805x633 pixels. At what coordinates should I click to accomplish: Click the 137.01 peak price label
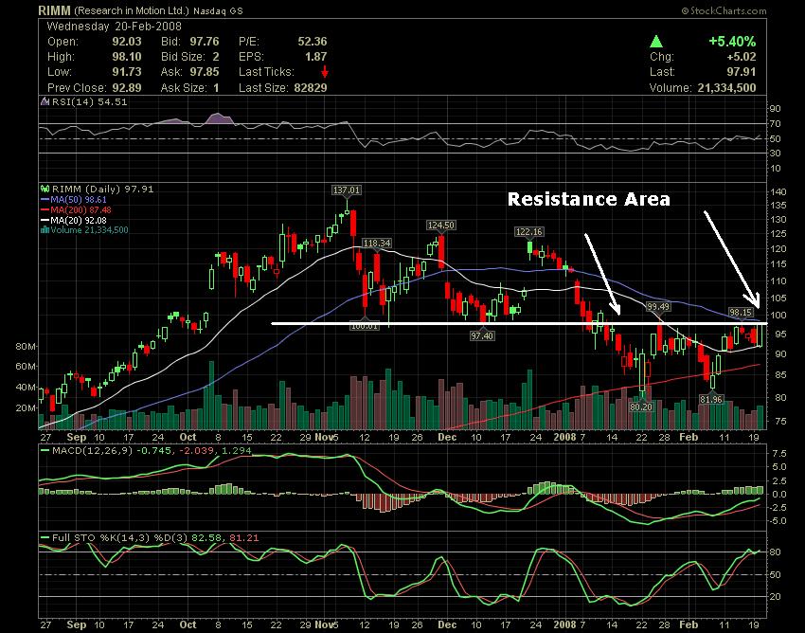click(x=347, y=190)
